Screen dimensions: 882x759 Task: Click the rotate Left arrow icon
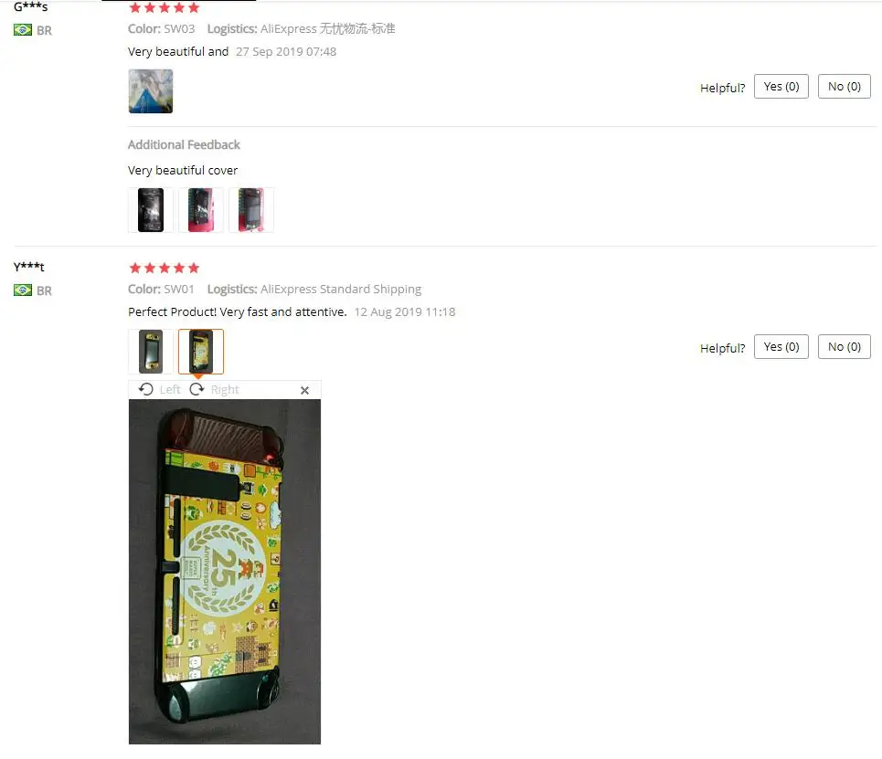(145, 389)
